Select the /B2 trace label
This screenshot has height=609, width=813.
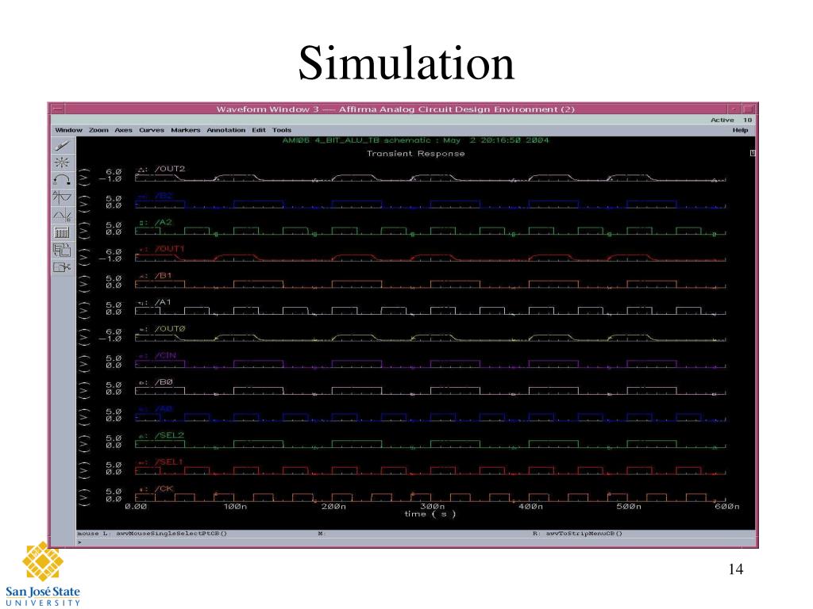pos(164,196)
